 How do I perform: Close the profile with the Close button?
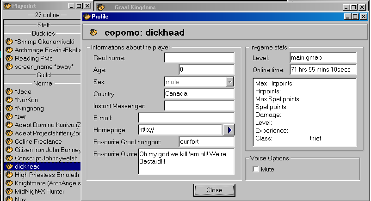point(214,190)
